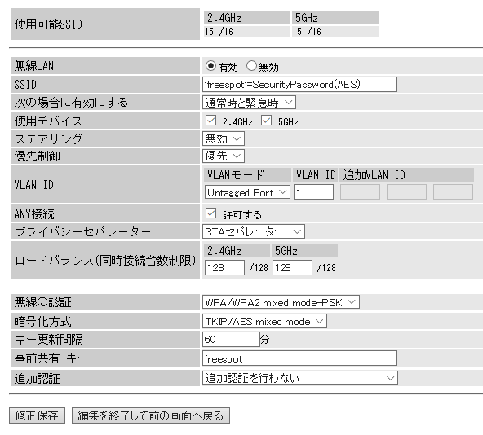Image resolution: width=483 pixels, height=435 pixels.
Task: Click the SSID input field
Action: [x=299, y=84]
